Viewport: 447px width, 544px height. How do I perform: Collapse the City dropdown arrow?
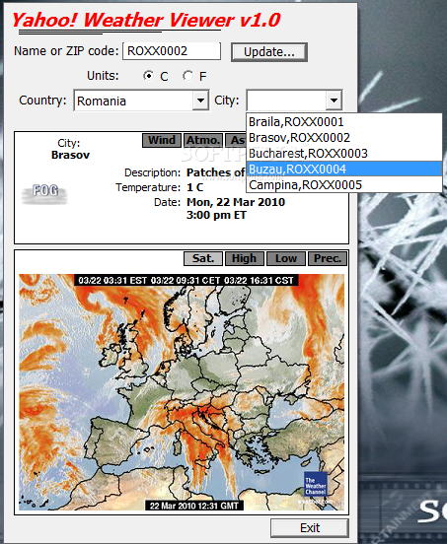[334, 101]
